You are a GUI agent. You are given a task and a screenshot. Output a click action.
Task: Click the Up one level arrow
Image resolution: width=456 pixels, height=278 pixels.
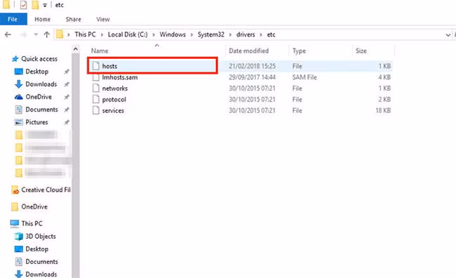point(46,34)
